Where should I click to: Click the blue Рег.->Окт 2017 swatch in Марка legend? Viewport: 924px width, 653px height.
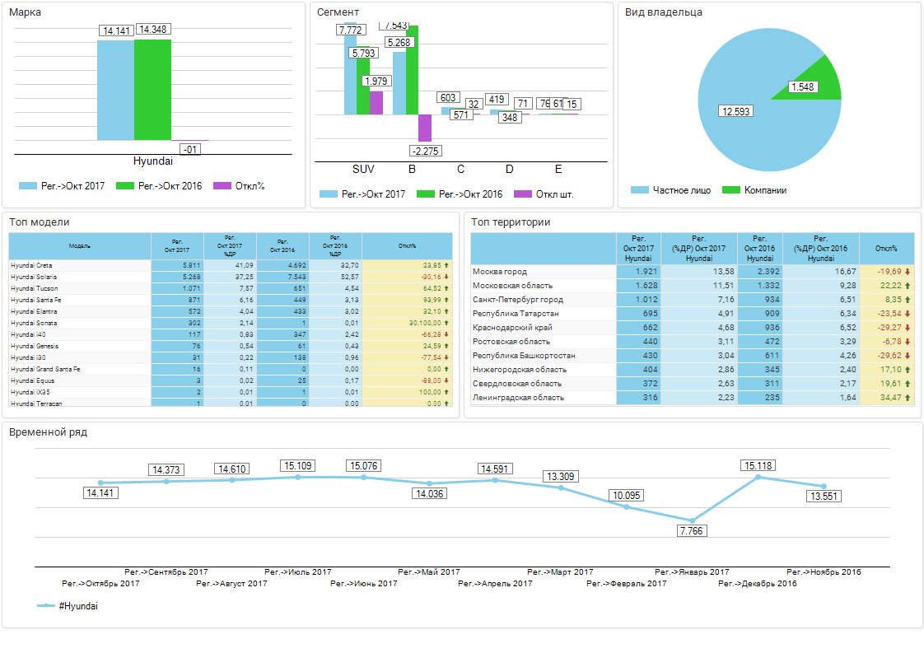tap(28, 185)
